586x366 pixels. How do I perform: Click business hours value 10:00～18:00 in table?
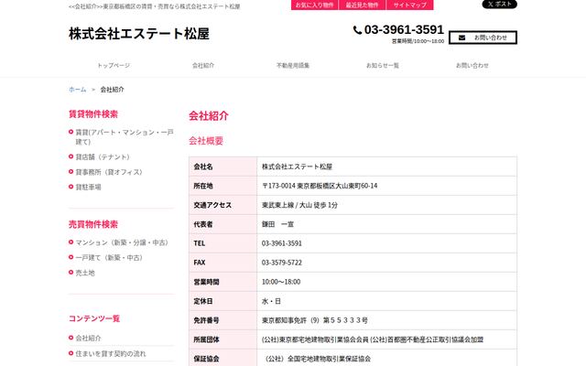click(281, 282)
